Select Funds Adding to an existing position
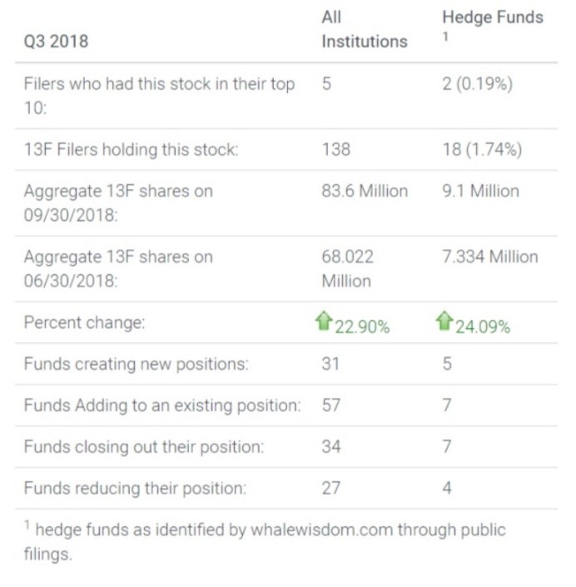Viewport: 576px width, 587px height. pos(161,405)
